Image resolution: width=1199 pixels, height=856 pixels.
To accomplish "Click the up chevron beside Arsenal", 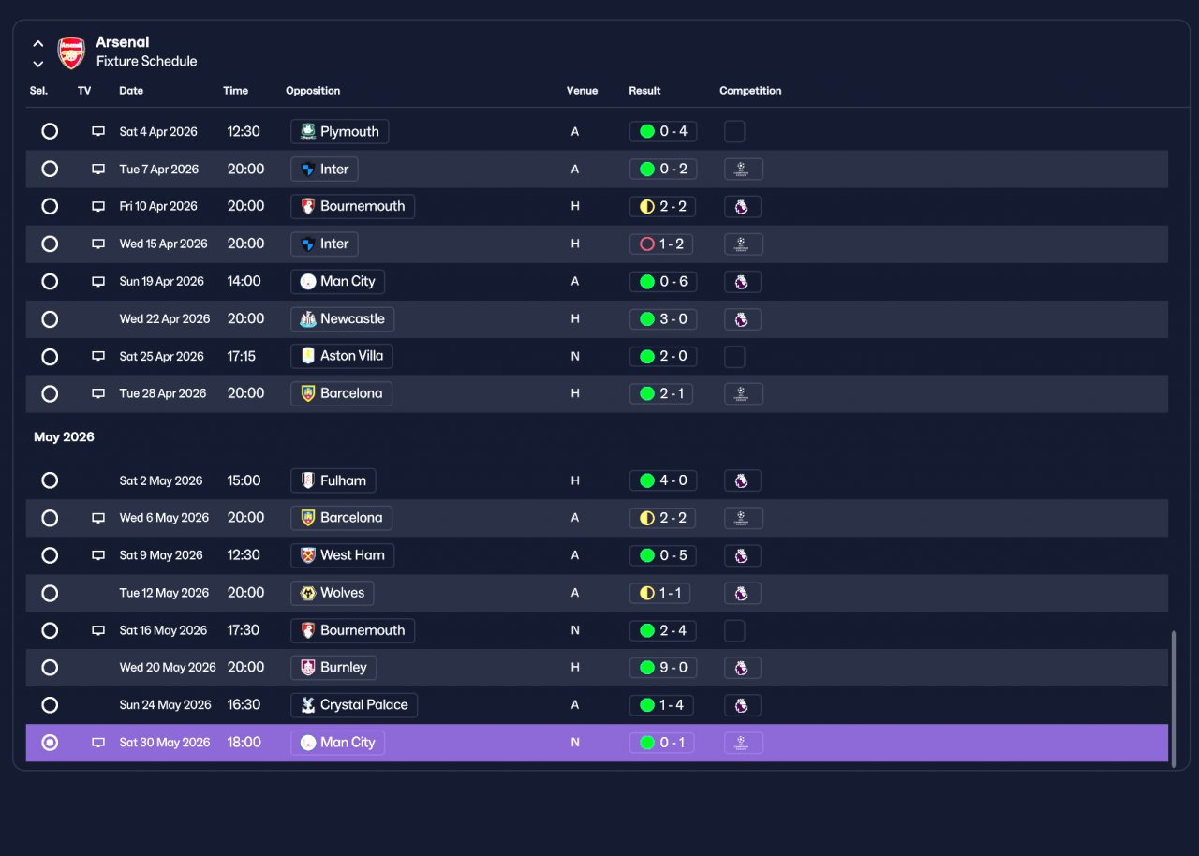I will click(38, 43).
